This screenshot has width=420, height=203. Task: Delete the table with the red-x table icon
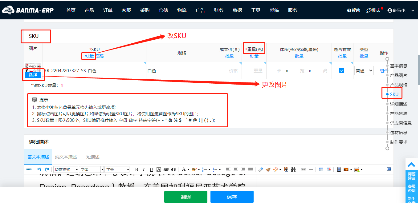tap(329, 169)
